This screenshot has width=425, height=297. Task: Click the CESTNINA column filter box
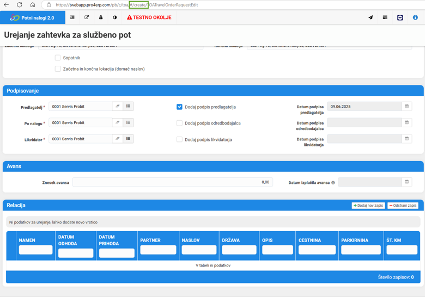click(317, 250)
